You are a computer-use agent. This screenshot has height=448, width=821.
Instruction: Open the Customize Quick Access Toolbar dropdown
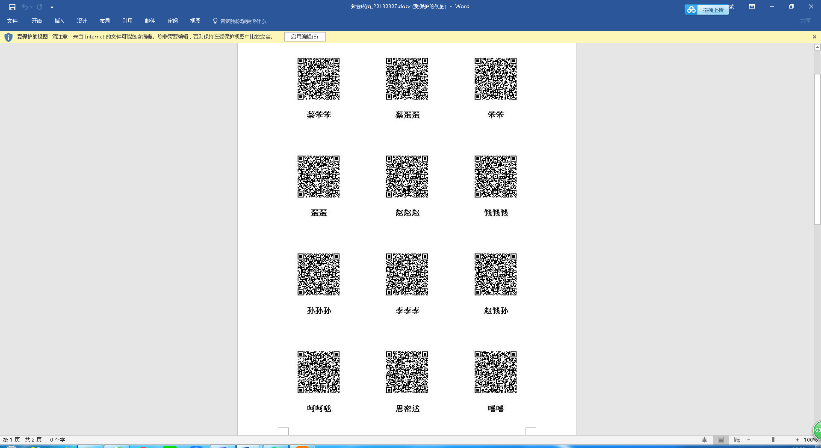coord(52,7)
